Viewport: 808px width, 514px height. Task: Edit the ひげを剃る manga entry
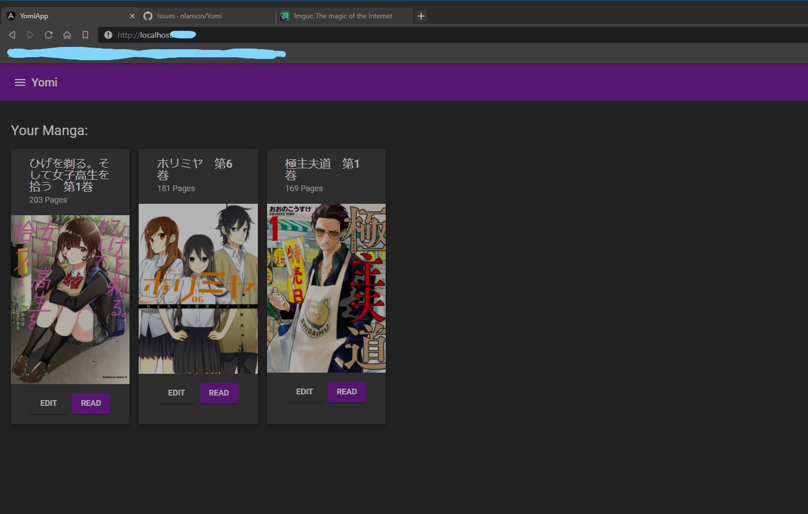pyautogui.click(x=49, y=403)
